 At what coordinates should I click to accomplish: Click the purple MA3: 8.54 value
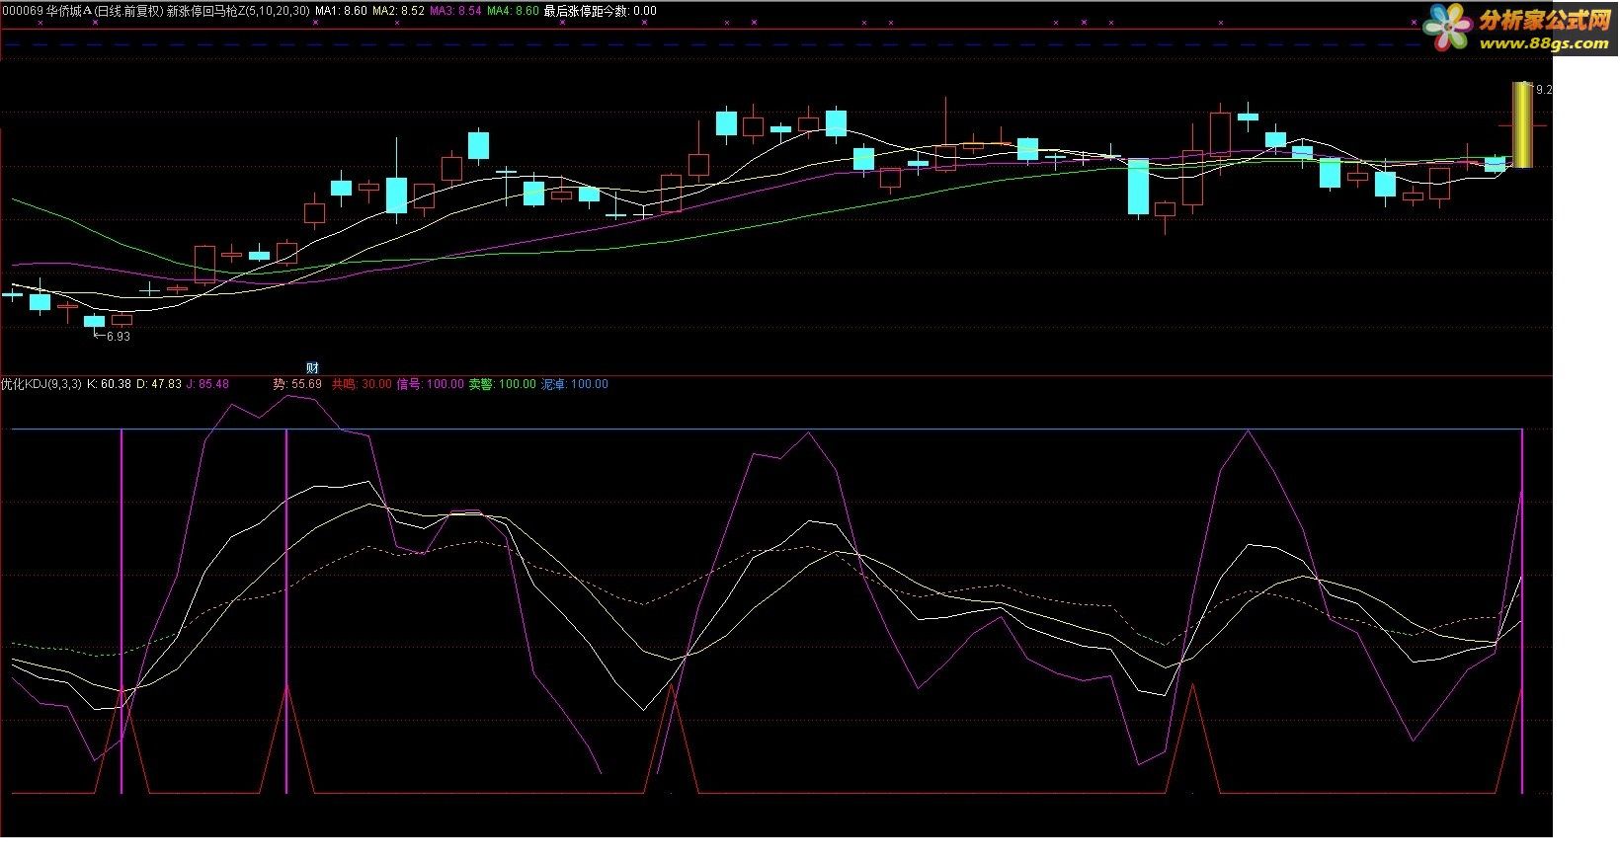tap(455, 11)
